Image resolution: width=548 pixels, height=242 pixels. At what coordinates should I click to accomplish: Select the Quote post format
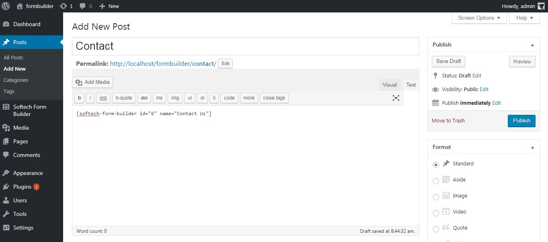point(436,229)
